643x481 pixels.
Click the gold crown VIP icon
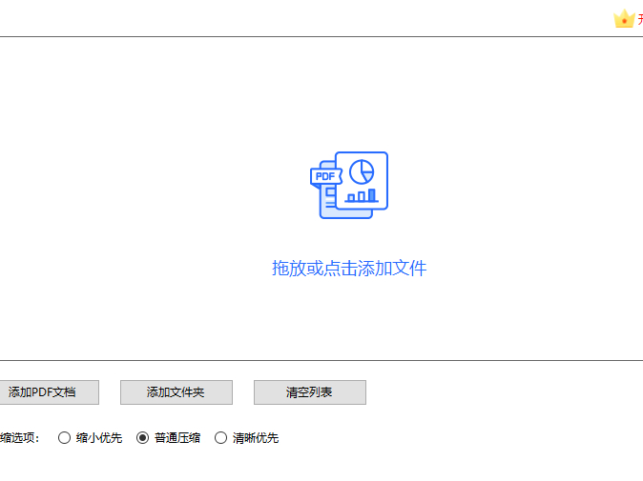pyautogui.click(x=624, y=19)
